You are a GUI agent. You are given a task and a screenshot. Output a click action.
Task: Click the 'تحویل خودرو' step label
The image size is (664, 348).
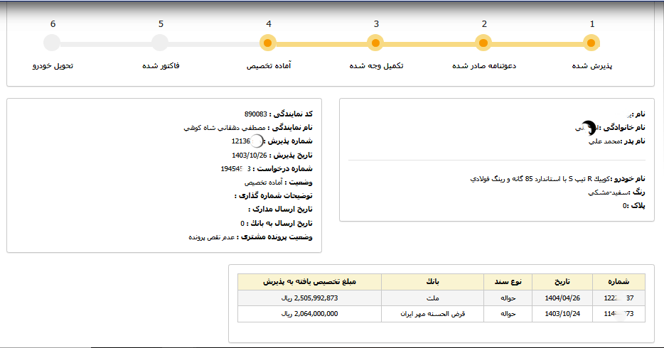53,65
